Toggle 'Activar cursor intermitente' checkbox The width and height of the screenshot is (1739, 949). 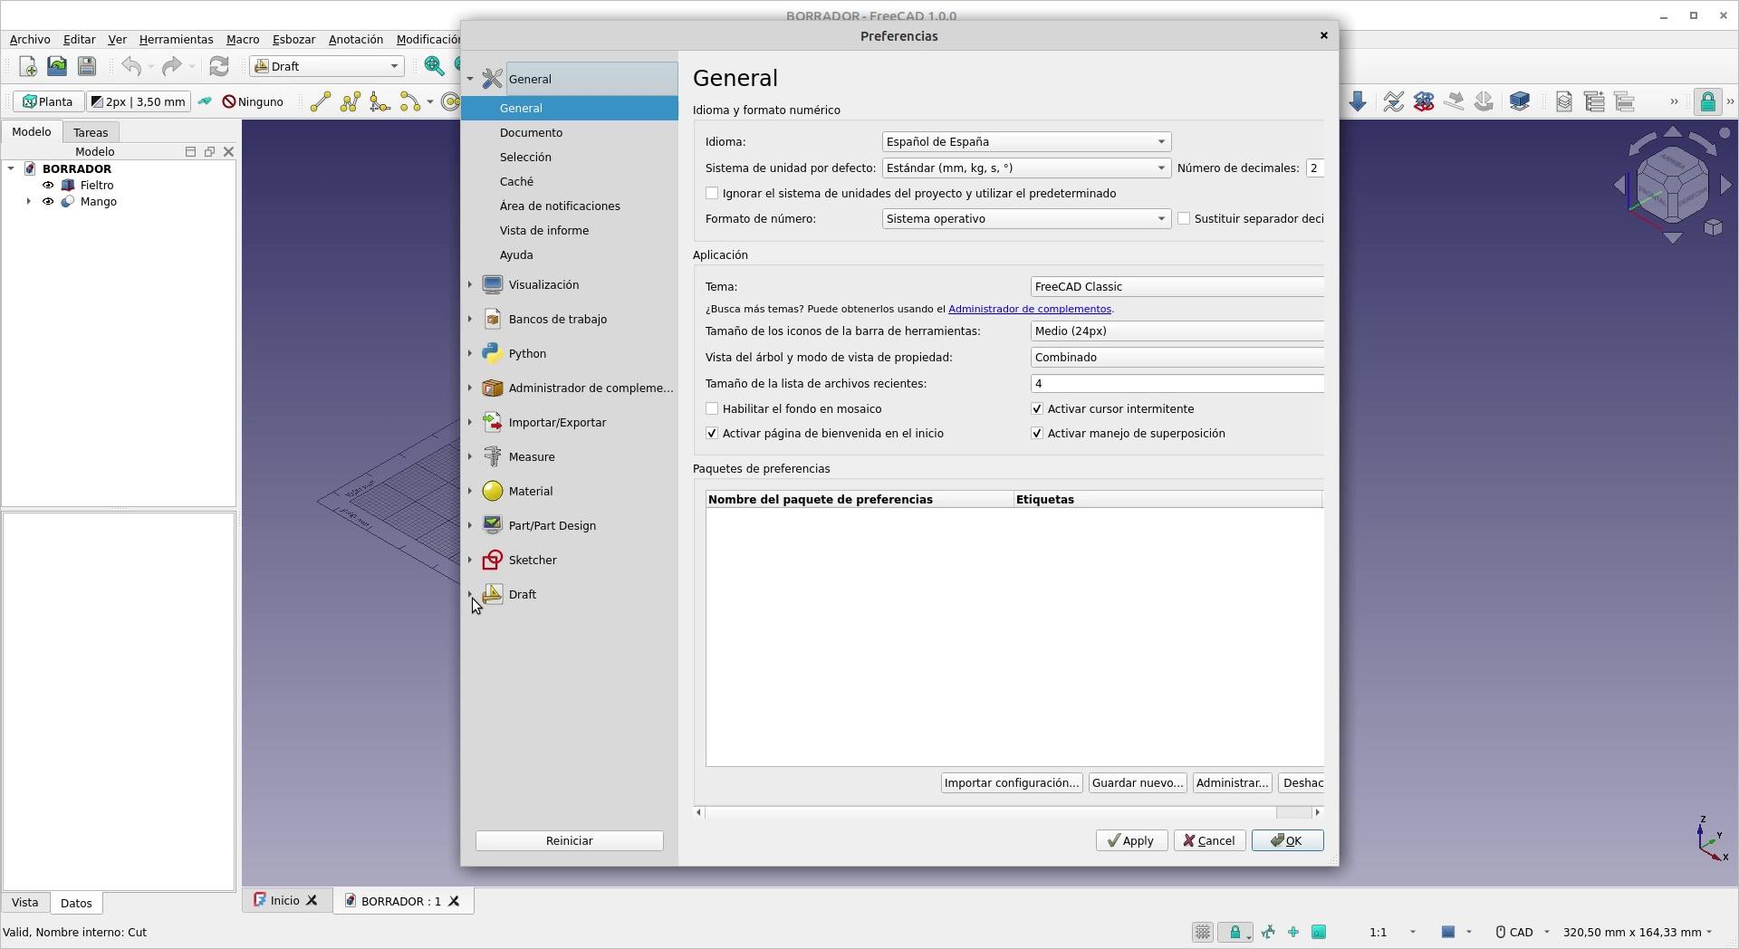tap(1037, 409)
